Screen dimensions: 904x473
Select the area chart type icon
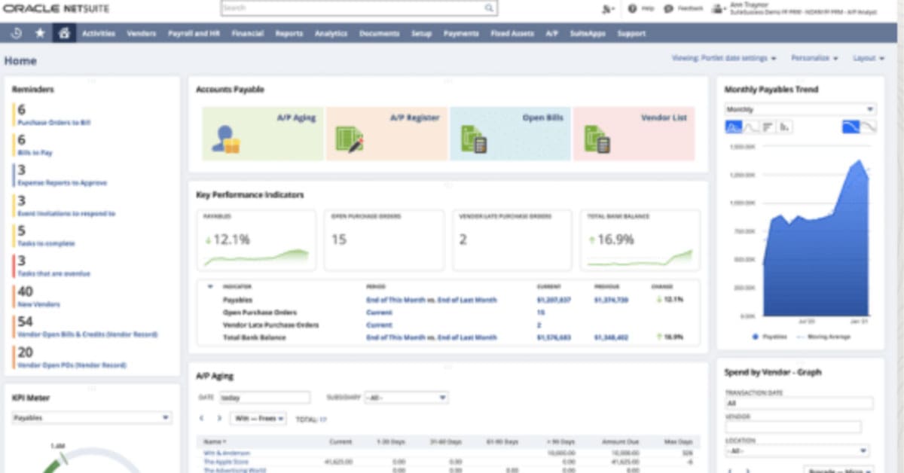pos(733,127)
